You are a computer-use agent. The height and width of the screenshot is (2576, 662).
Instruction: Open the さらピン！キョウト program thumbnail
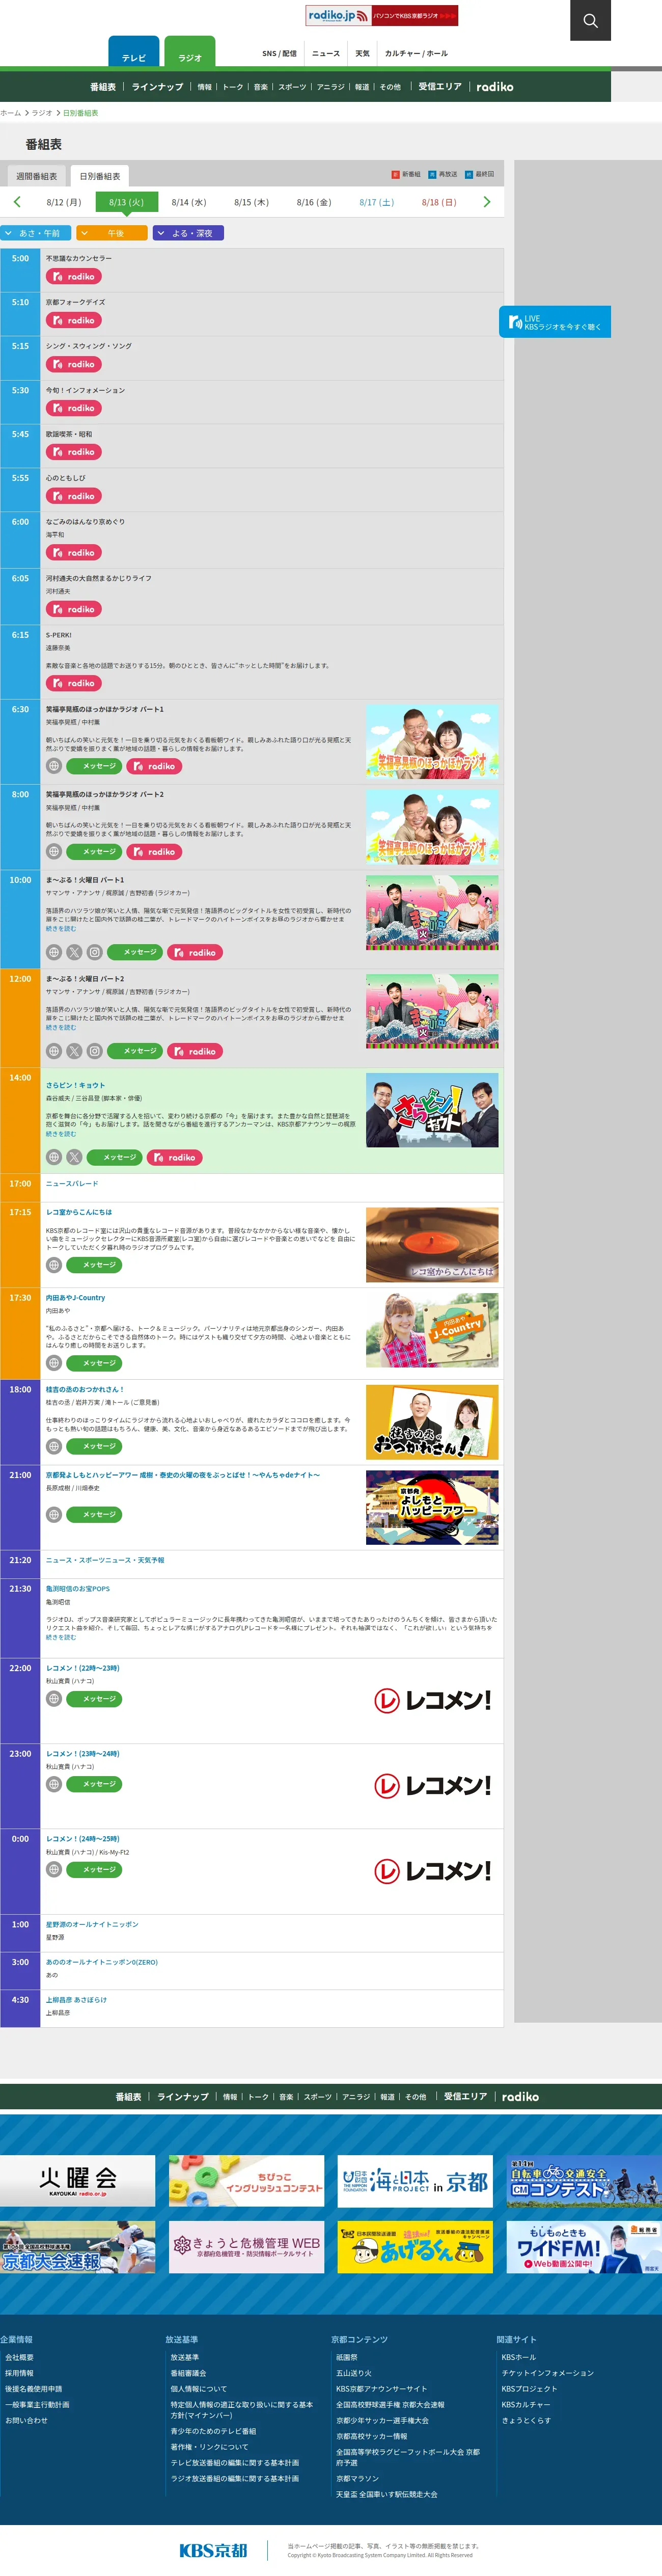(x=432, y=1110)
